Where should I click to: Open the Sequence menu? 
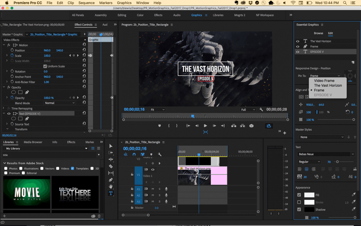coord(86,3)
